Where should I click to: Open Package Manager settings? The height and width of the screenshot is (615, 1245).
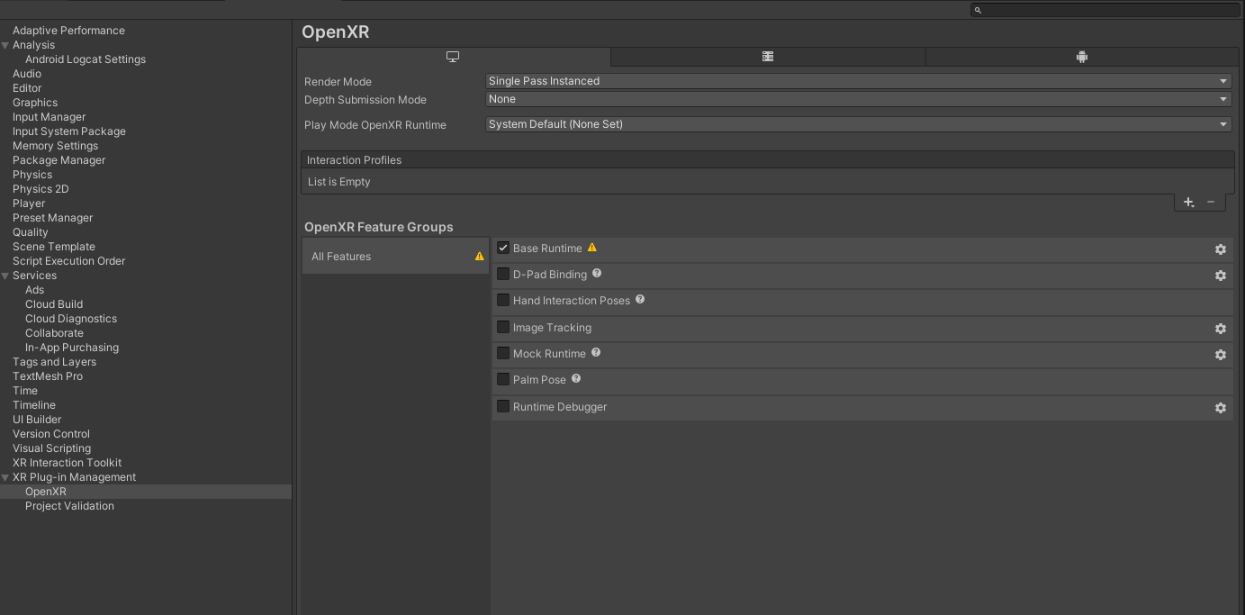59,160
